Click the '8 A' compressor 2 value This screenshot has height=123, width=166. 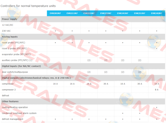[x=157, y=90]
